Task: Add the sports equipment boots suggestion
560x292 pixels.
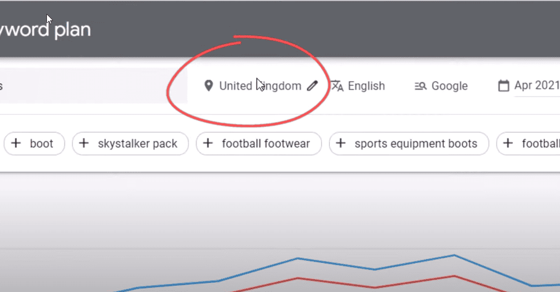Action: (x=409, y=144)
